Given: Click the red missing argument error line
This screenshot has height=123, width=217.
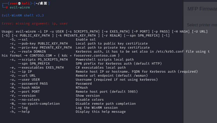Looking at the screenshot, I should pyautogui.click(x=35, y=24).
